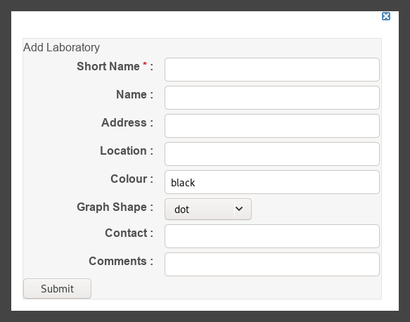Close the Add Laboratory dialog

386,16
